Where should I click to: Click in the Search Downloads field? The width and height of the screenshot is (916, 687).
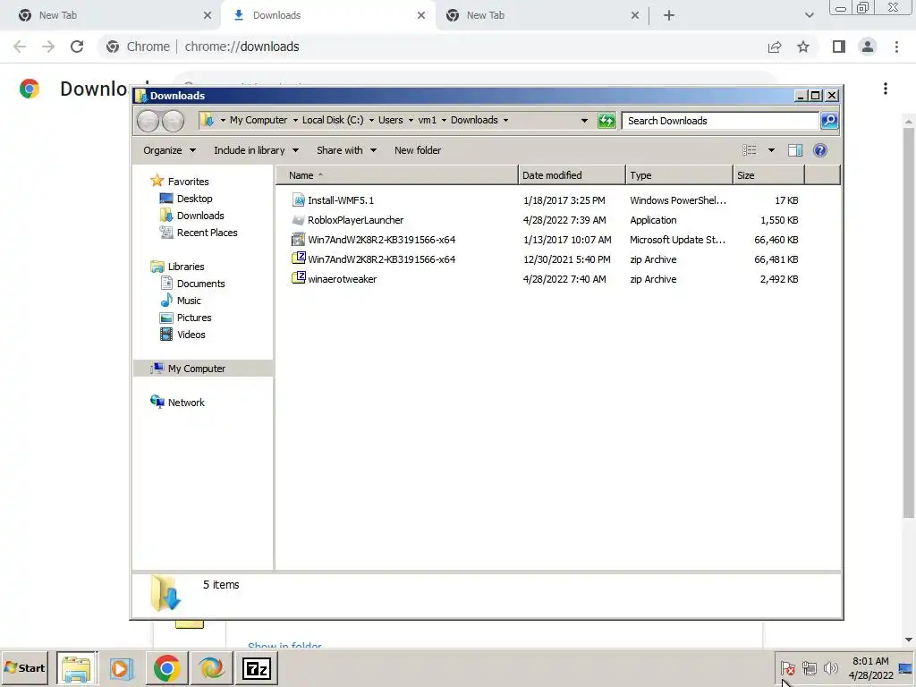coord(720,121)
